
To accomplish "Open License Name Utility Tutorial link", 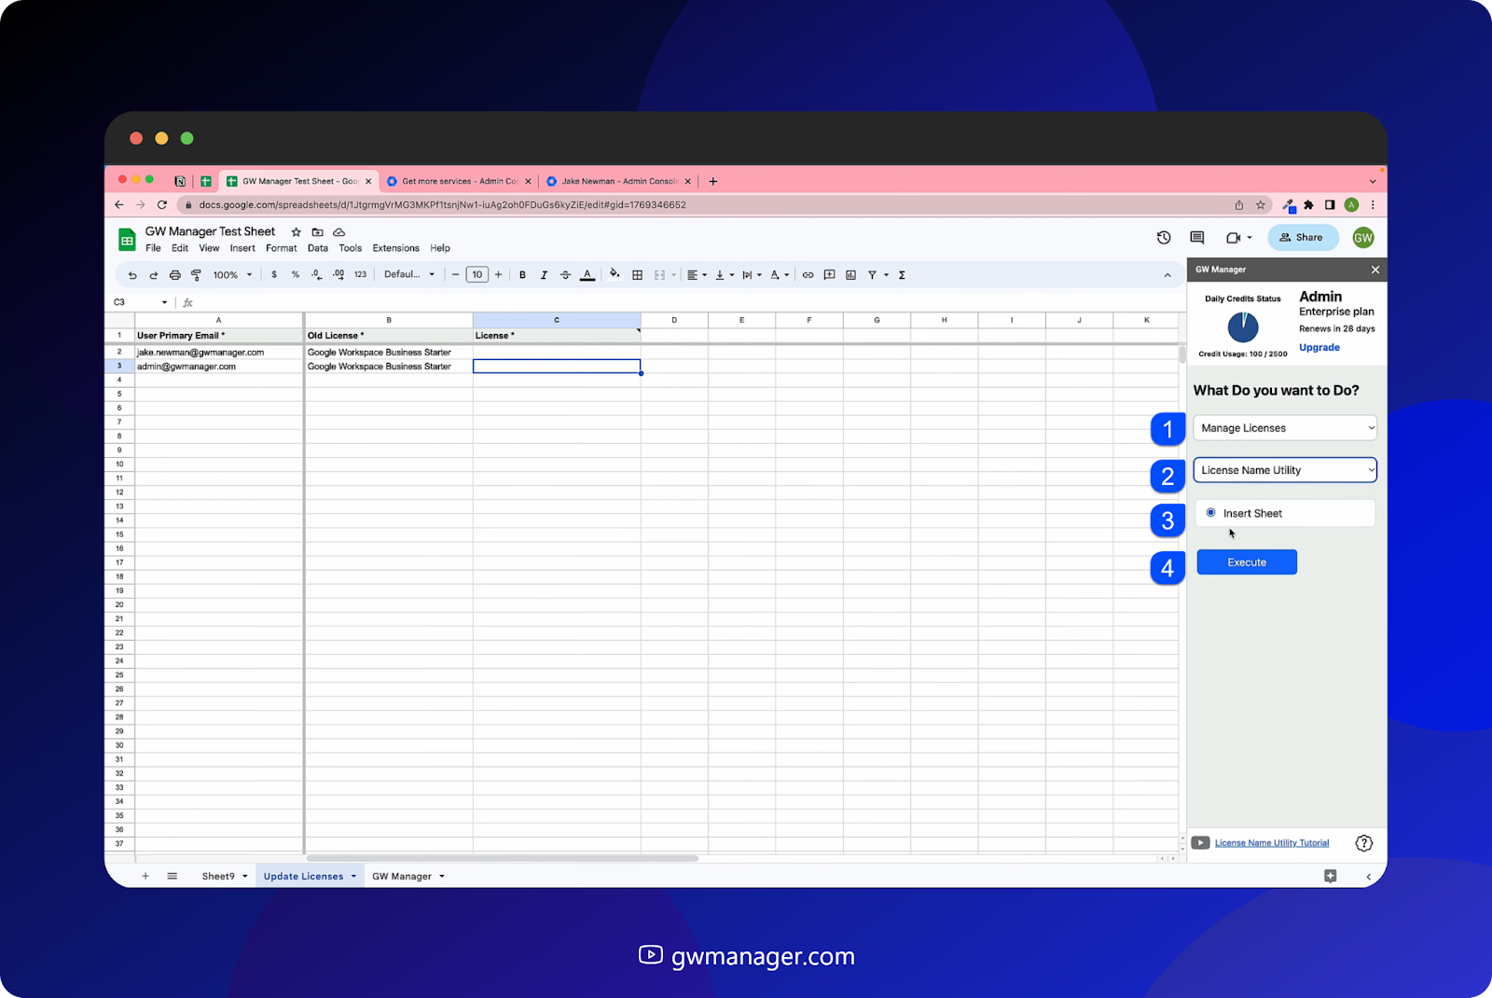I will point(1272,843).
